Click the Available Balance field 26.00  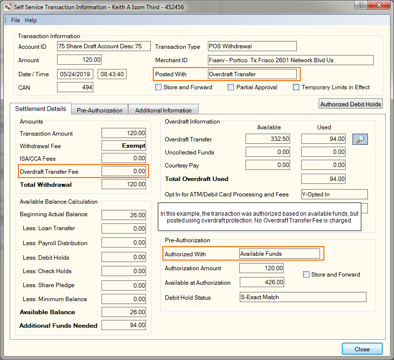pyautogui.click(x=124, y=312)
